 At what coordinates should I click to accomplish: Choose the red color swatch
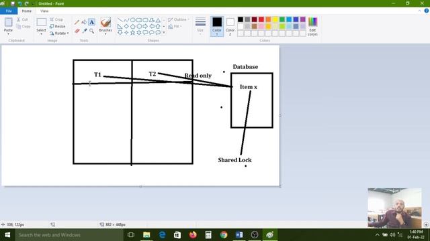click(261, 19)
